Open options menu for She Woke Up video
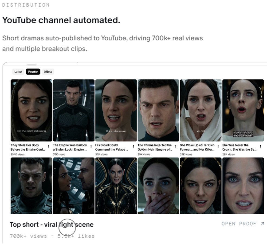267x244 pixels. click(218, 146)
